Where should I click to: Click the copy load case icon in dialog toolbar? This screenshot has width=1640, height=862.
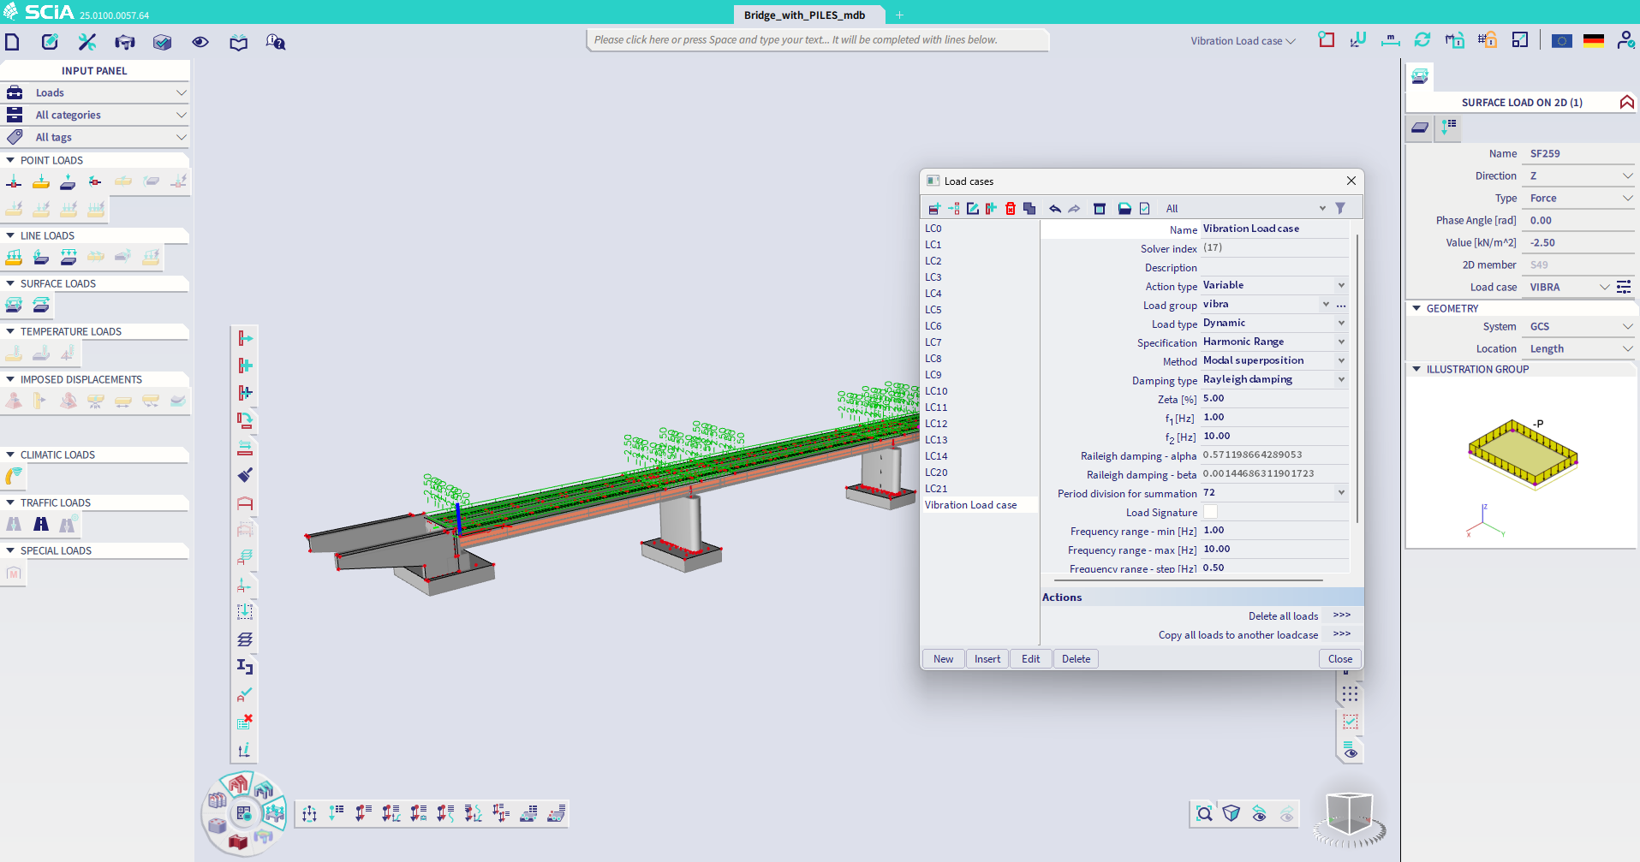coord(1029,209)
